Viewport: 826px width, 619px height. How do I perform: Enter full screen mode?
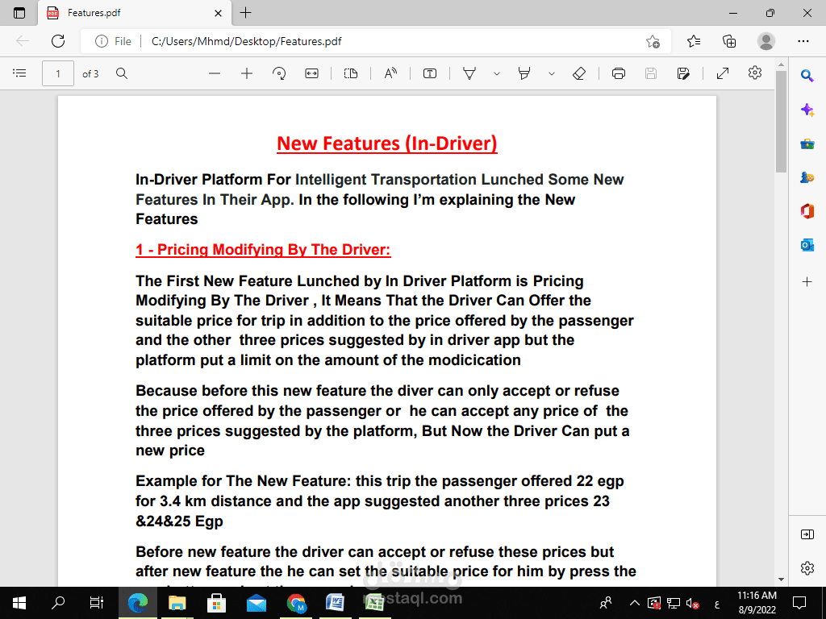point(723,73)
